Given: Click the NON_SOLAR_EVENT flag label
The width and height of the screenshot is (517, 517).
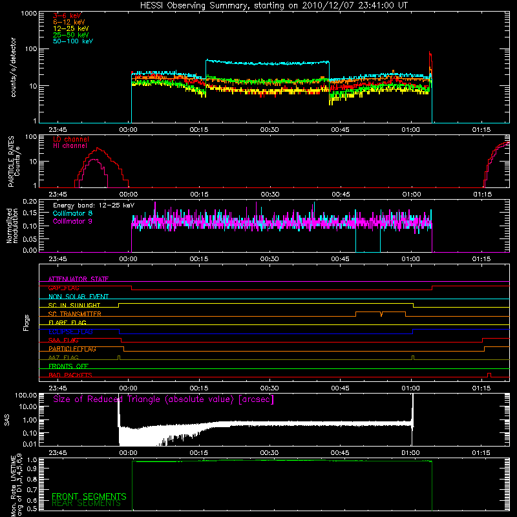Looking at the screenshot, I should tap(78, 297).
